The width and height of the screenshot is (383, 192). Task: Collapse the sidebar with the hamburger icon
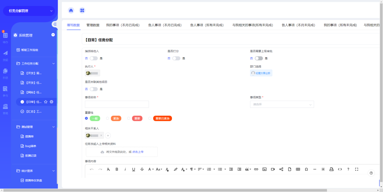55,24
